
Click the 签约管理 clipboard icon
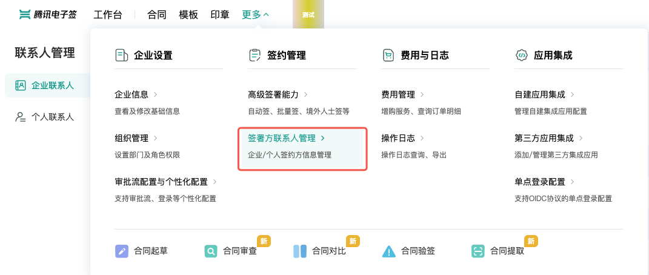point(255,55)
